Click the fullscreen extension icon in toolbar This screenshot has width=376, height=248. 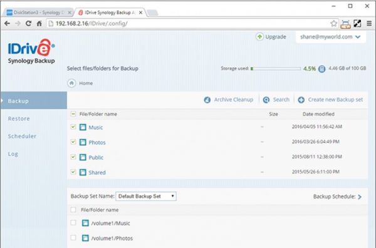pos(357,23)
